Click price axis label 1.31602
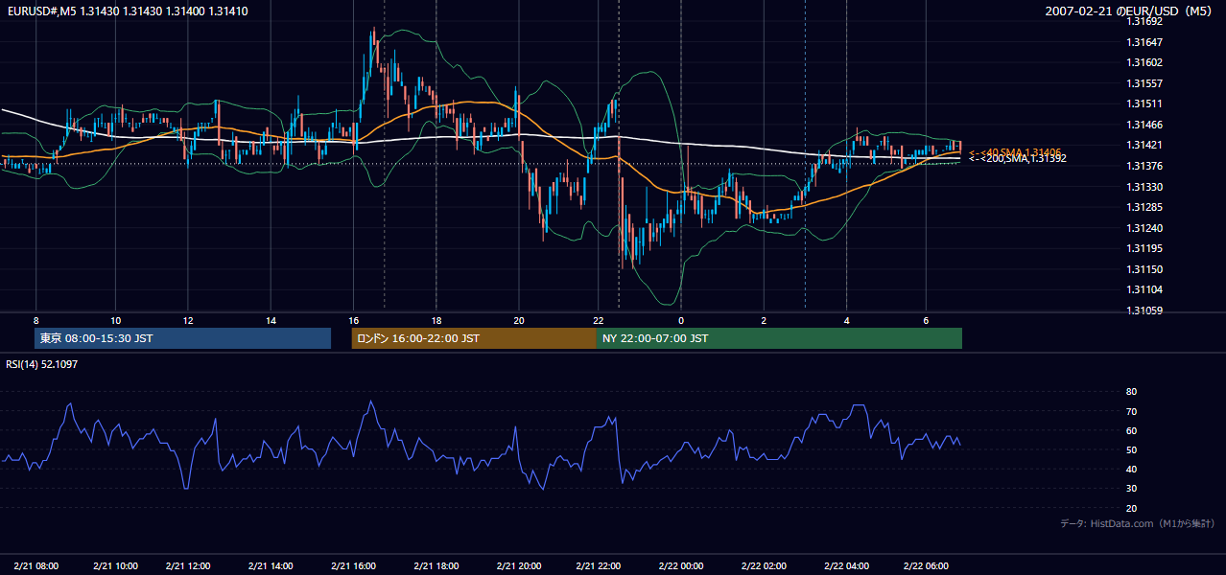 [1144, 62]
